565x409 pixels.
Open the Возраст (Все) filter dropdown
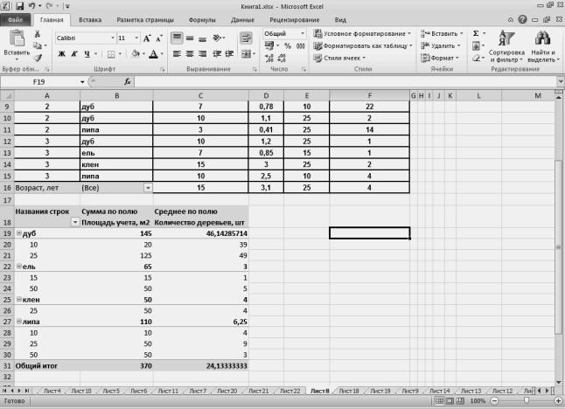coord(148,188)
